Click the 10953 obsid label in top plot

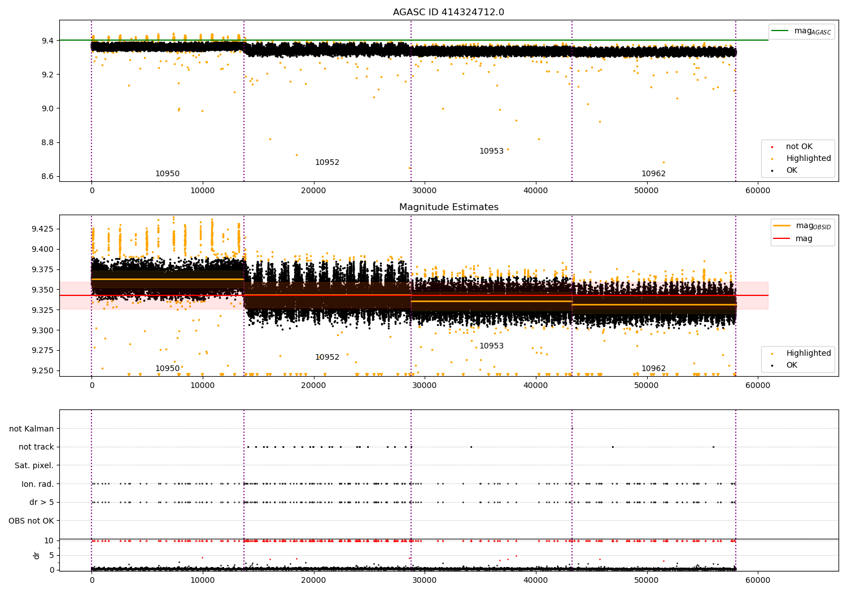tap(491, 151)
